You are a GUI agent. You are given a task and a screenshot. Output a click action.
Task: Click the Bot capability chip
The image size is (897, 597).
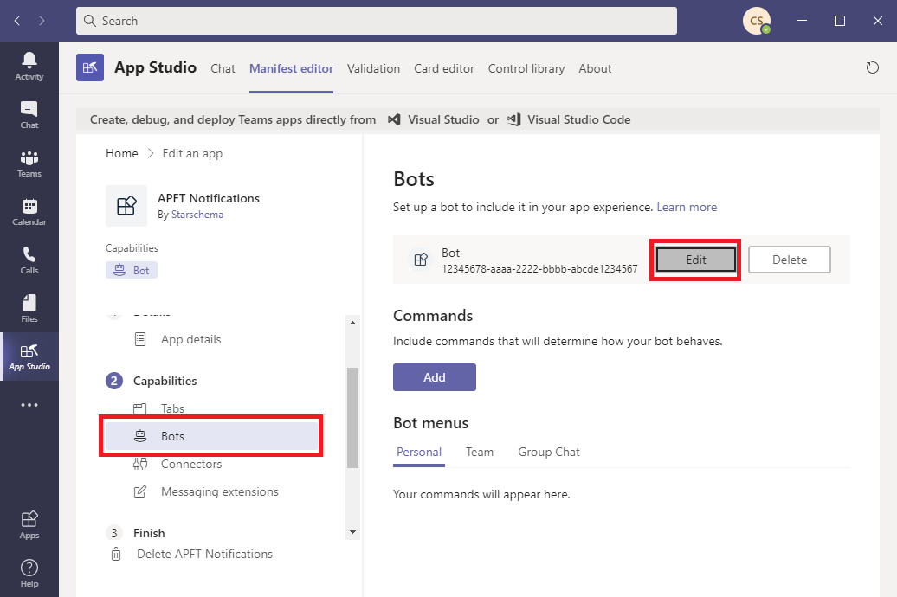point(132,271)
